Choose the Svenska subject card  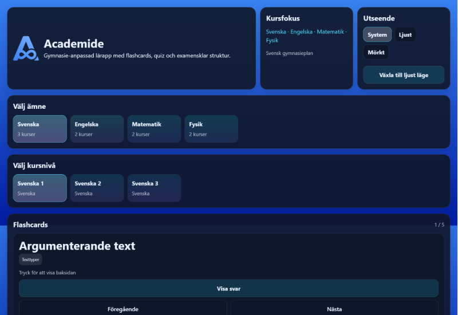[40, 129]
